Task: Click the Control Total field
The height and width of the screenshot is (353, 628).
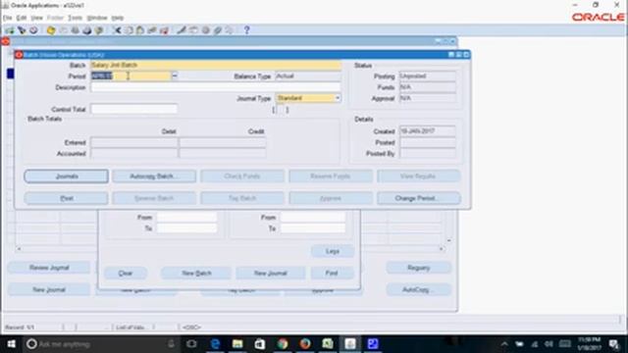Action: pyautogui.click(x=133, y=109)
